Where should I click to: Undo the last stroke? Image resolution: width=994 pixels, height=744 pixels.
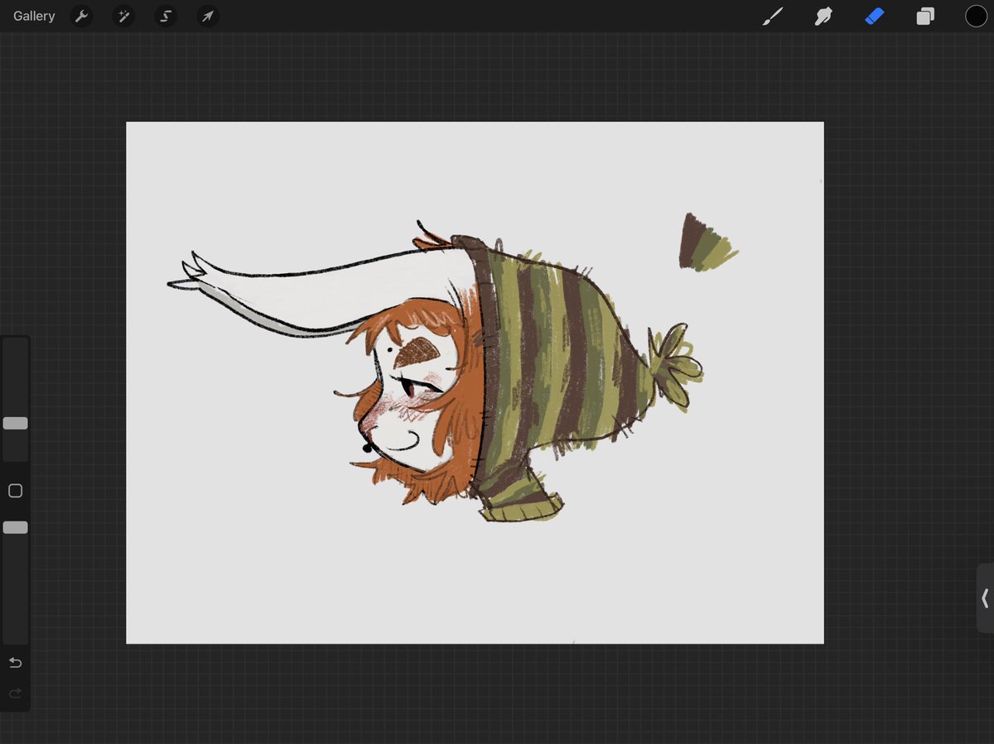pos(15,663)
